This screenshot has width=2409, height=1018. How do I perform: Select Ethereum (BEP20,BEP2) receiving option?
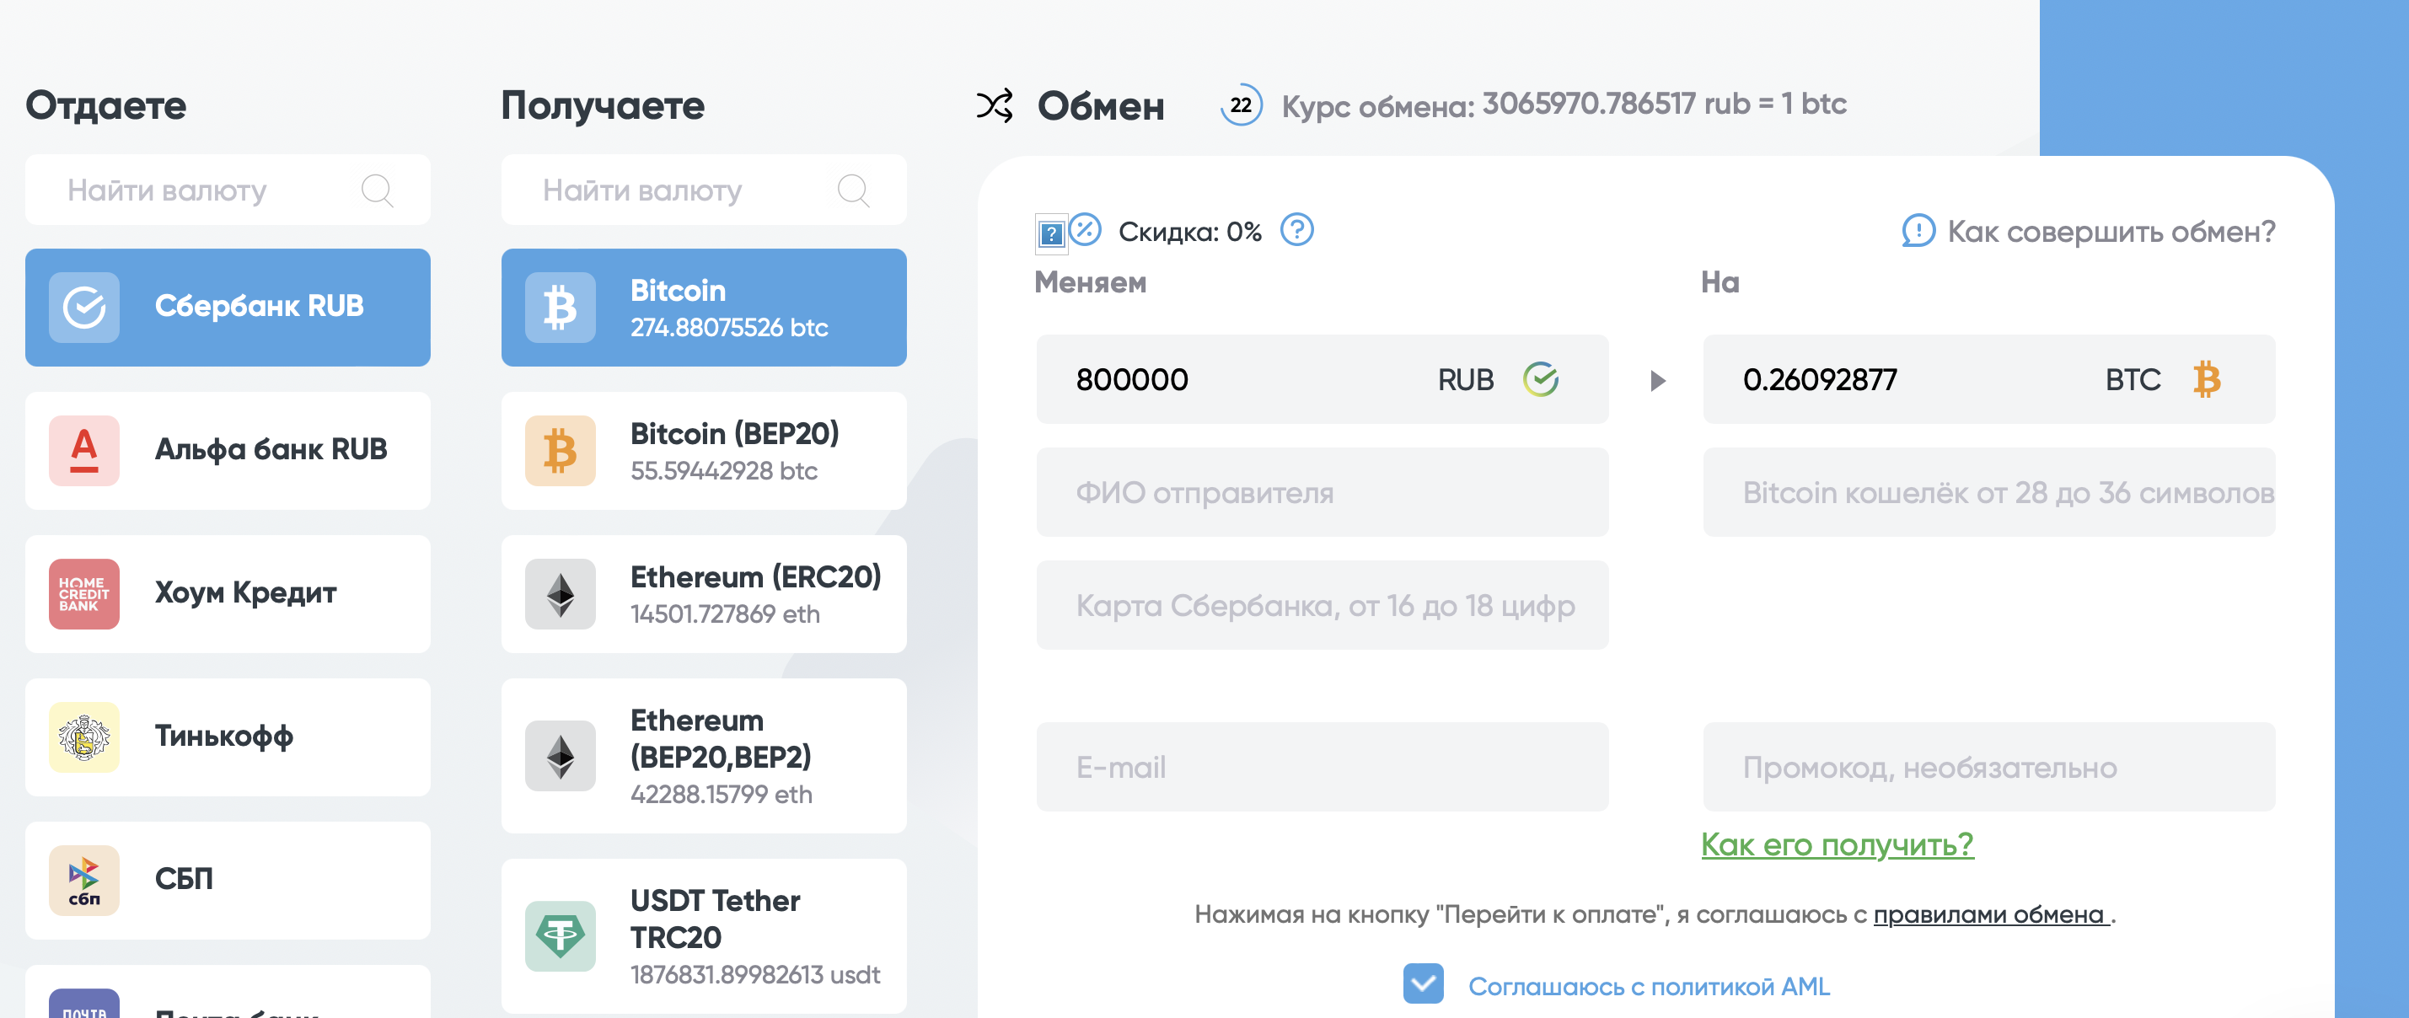tap(704, 755)
